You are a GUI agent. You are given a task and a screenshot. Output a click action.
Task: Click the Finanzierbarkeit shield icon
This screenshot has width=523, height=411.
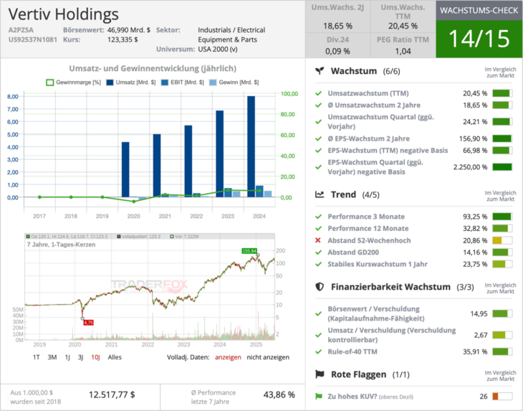click(x=320, y=287)
